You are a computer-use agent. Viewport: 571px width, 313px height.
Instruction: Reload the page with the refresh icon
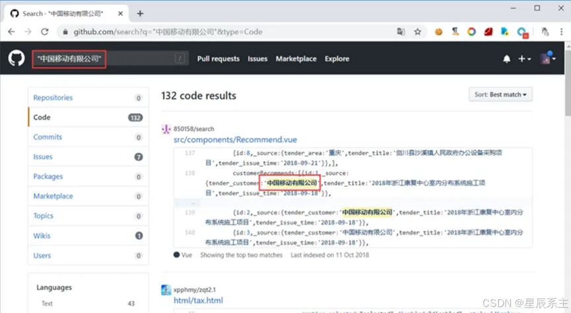click(45, 32)
